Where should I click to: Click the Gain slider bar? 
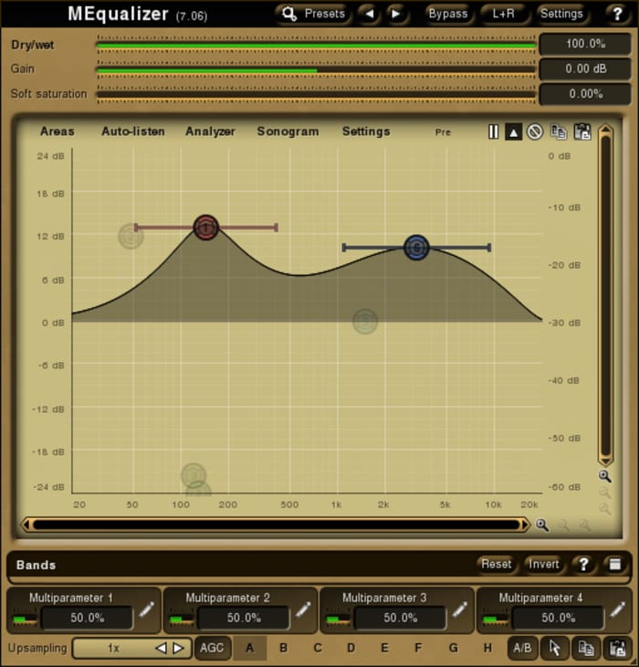(x=316, y=69)
